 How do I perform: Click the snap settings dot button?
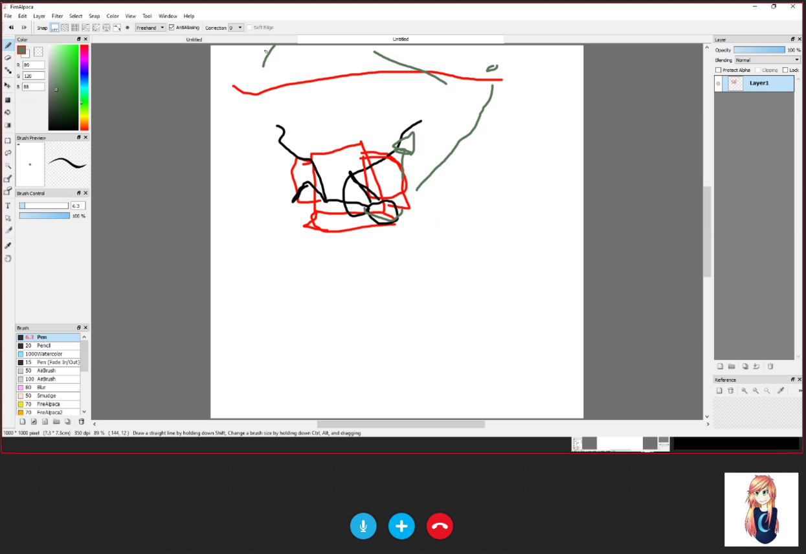coord(128,28)
